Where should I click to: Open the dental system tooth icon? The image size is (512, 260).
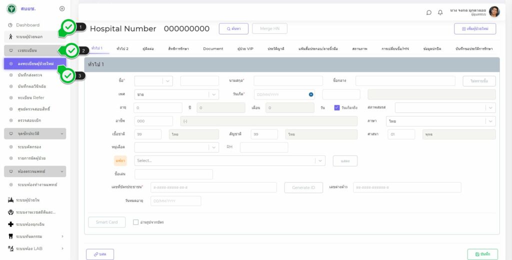[10, 236]
